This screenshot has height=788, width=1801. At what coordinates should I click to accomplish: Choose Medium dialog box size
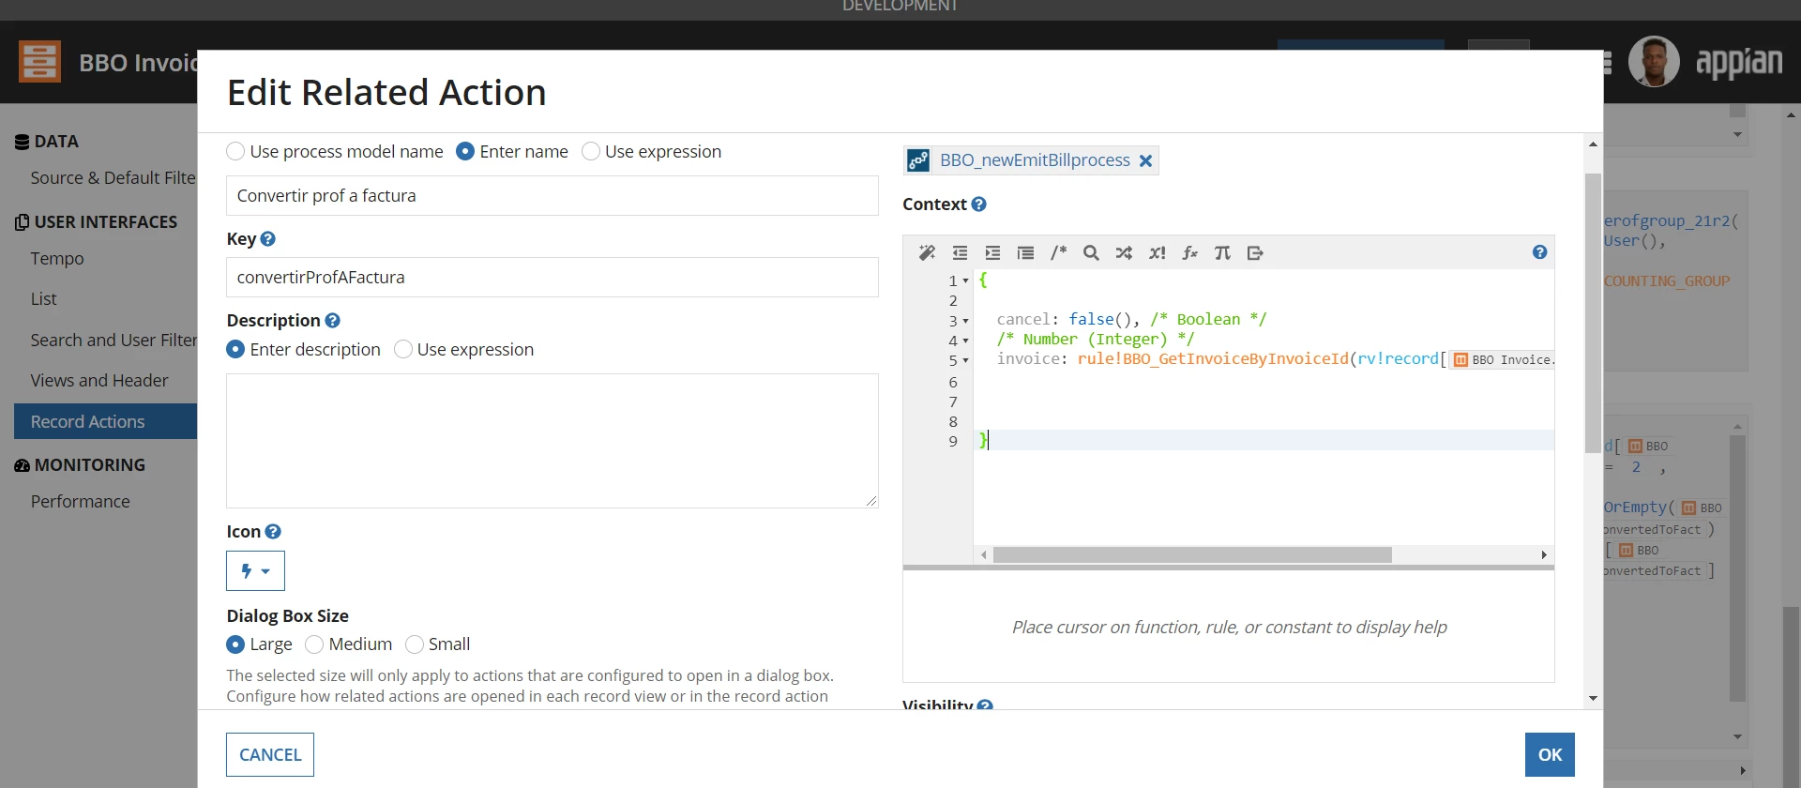pos(314,644)
